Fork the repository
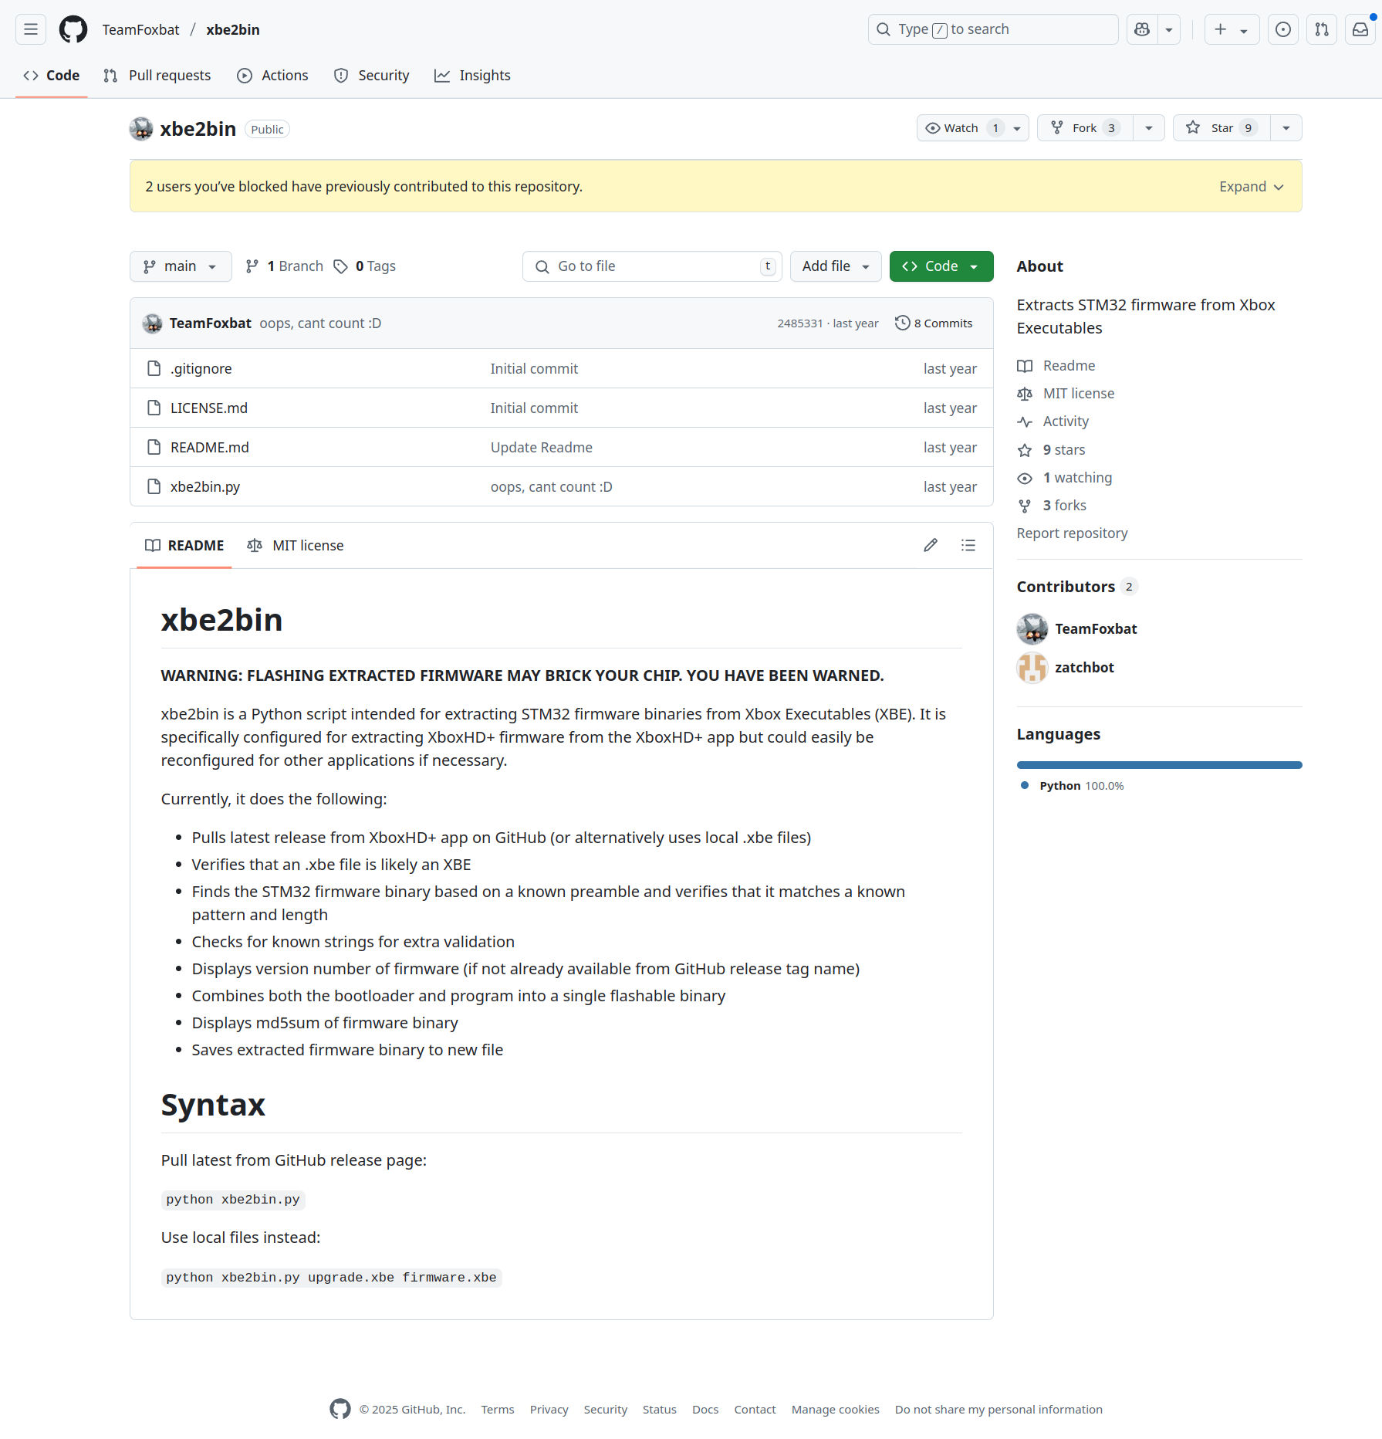 [1085, 128]
